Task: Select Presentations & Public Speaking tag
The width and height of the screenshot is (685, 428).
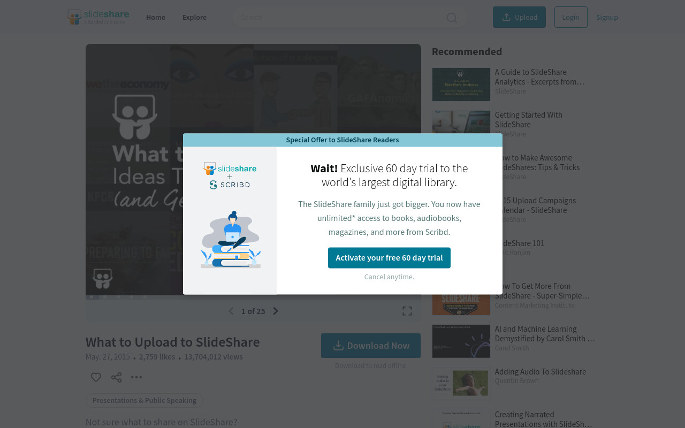Action: [x=144, y=400]
